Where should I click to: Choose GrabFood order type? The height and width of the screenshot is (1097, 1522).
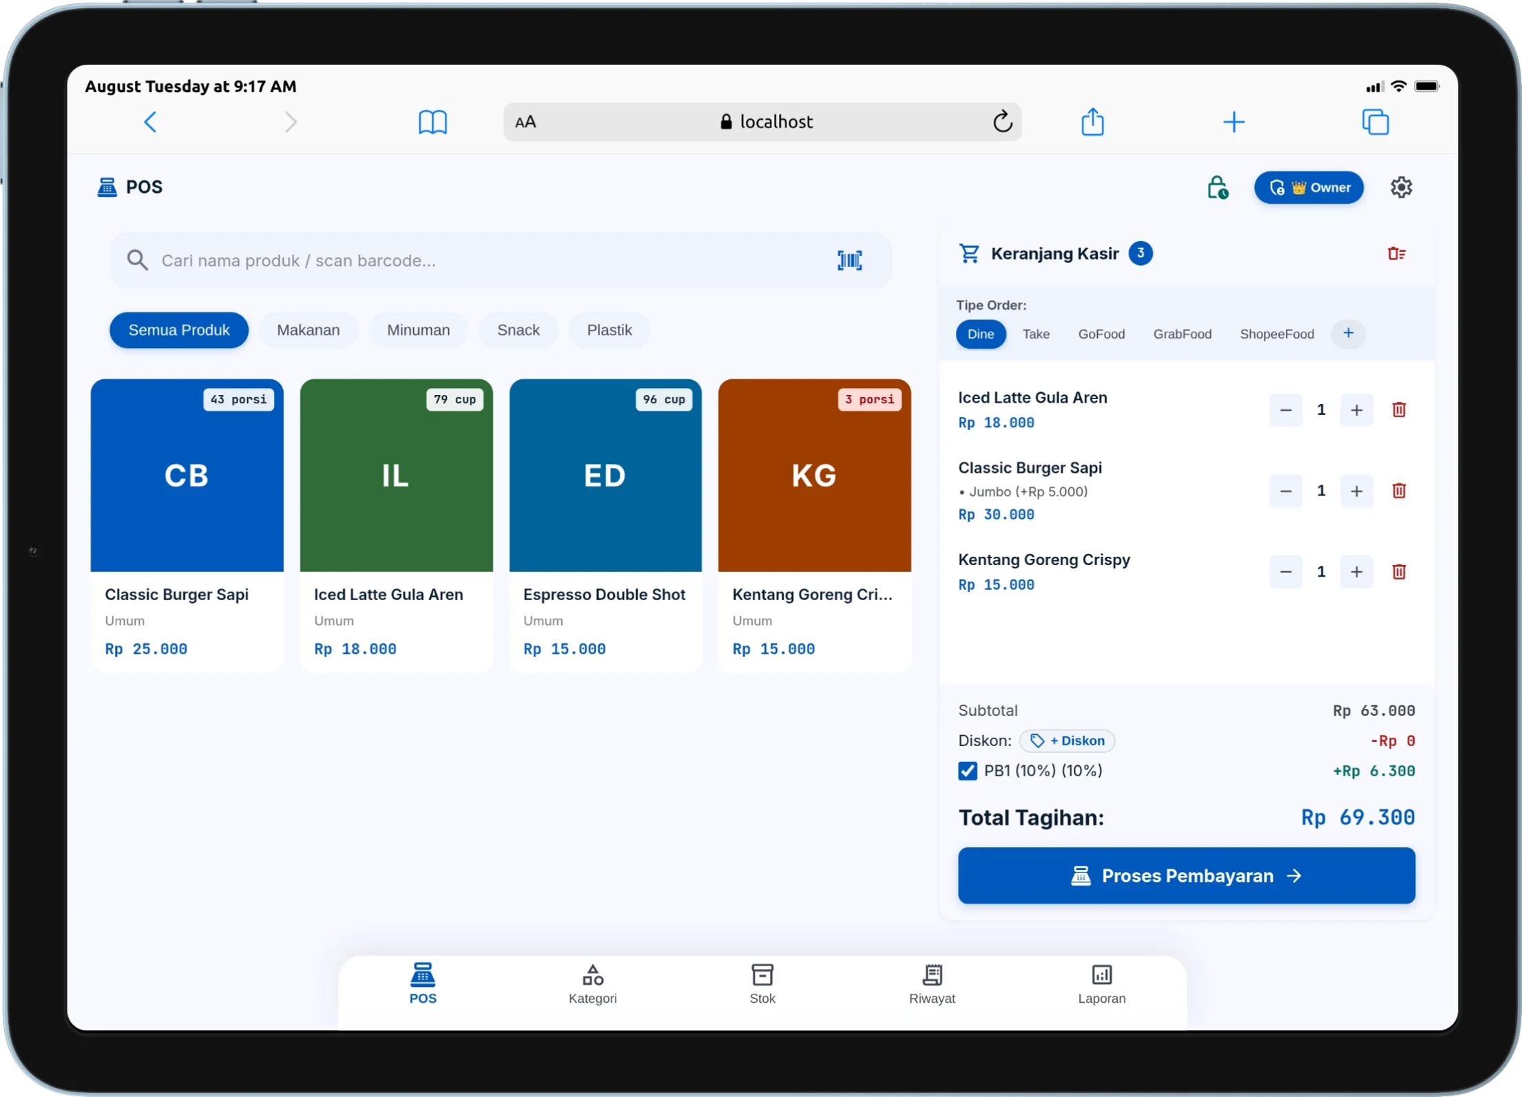(x=1182, y=334)
